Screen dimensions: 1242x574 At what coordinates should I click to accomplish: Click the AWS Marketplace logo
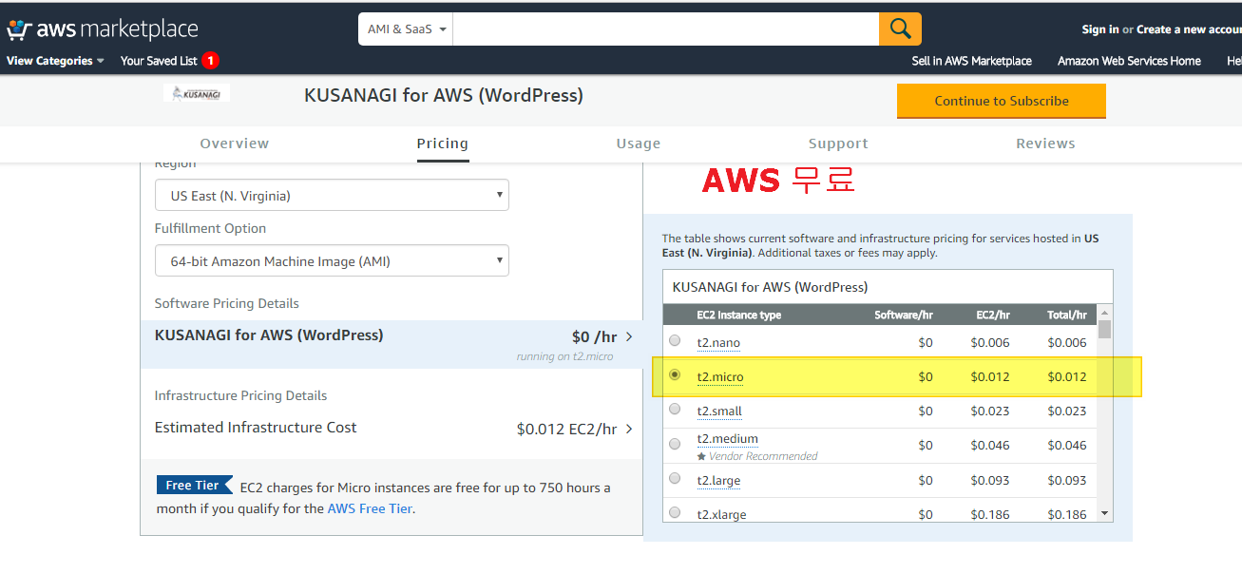tap(103, 29)
